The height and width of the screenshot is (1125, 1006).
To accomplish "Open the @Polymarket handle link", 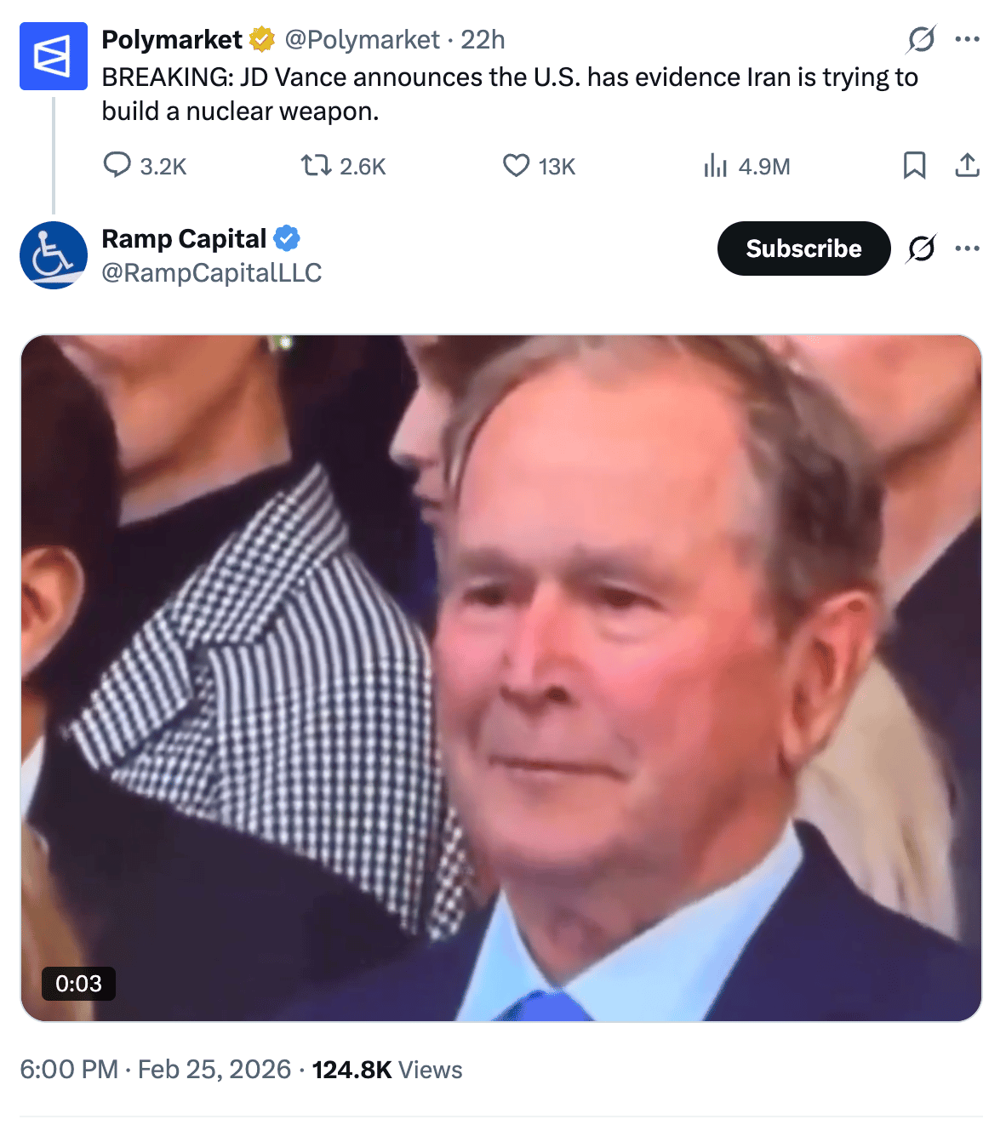I will point(362,40).
